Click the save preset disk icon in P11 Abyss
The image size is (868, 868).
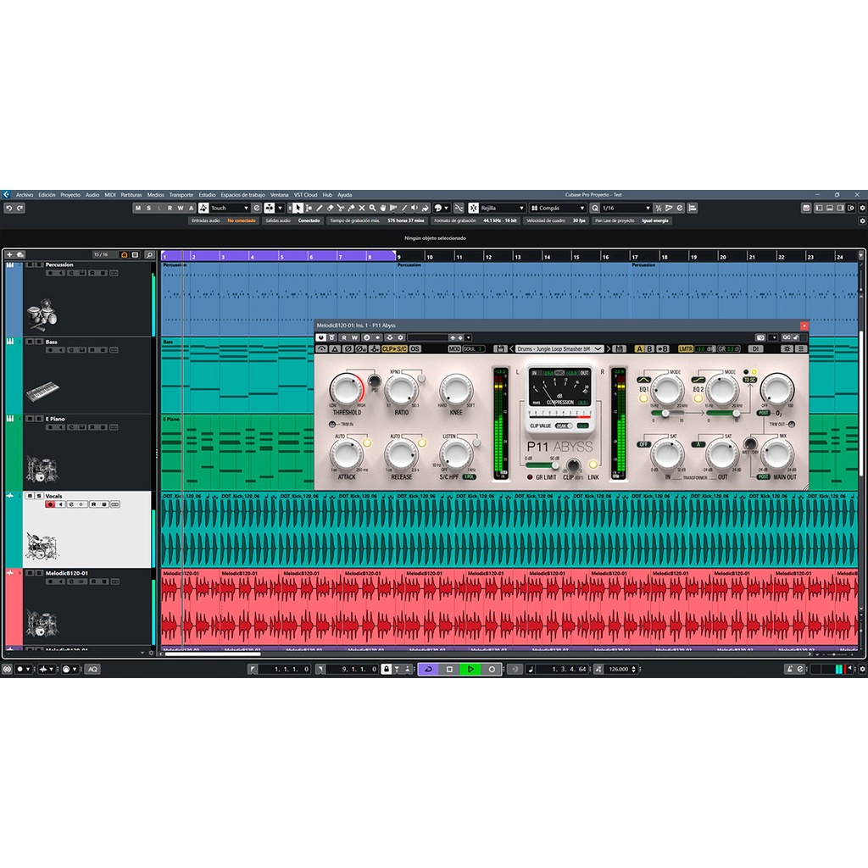click(620, 348)
